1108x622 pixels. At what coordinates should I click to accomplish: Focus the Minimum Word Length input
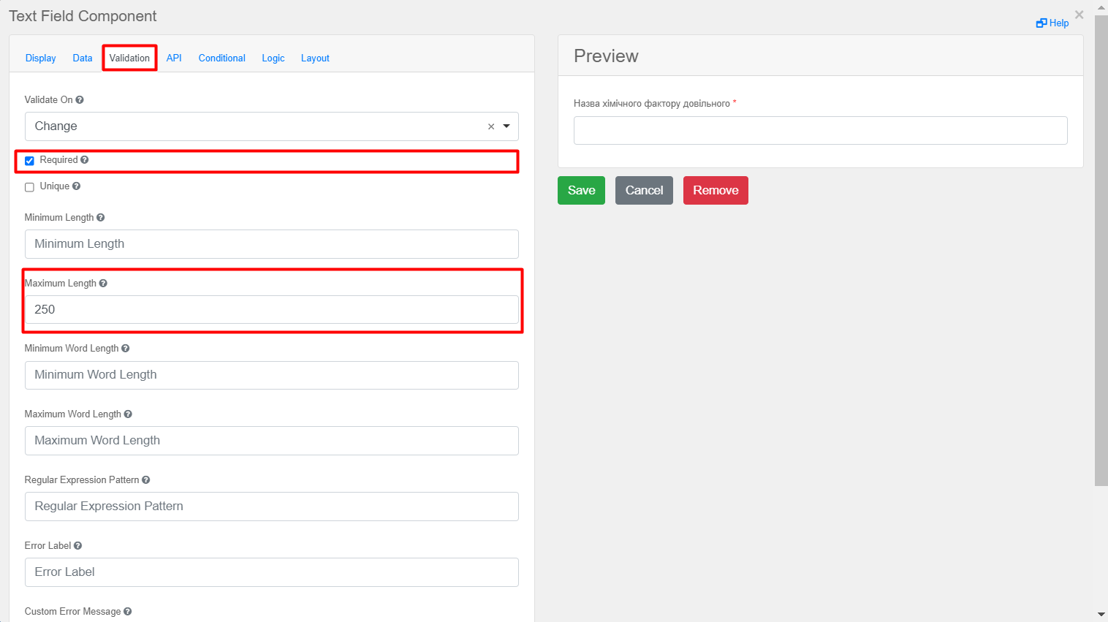(272, 375)
